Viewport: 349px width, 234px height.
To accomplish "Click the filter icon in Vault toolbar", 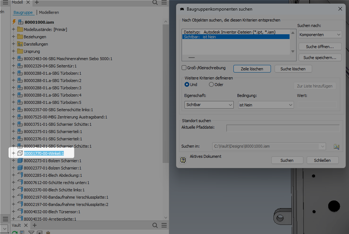I will point(31,233).
